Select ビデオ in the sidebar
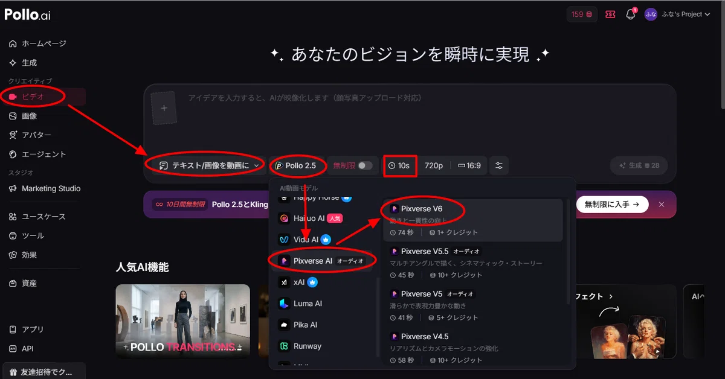This screenshot has width=725, height=379. point(43,97)
